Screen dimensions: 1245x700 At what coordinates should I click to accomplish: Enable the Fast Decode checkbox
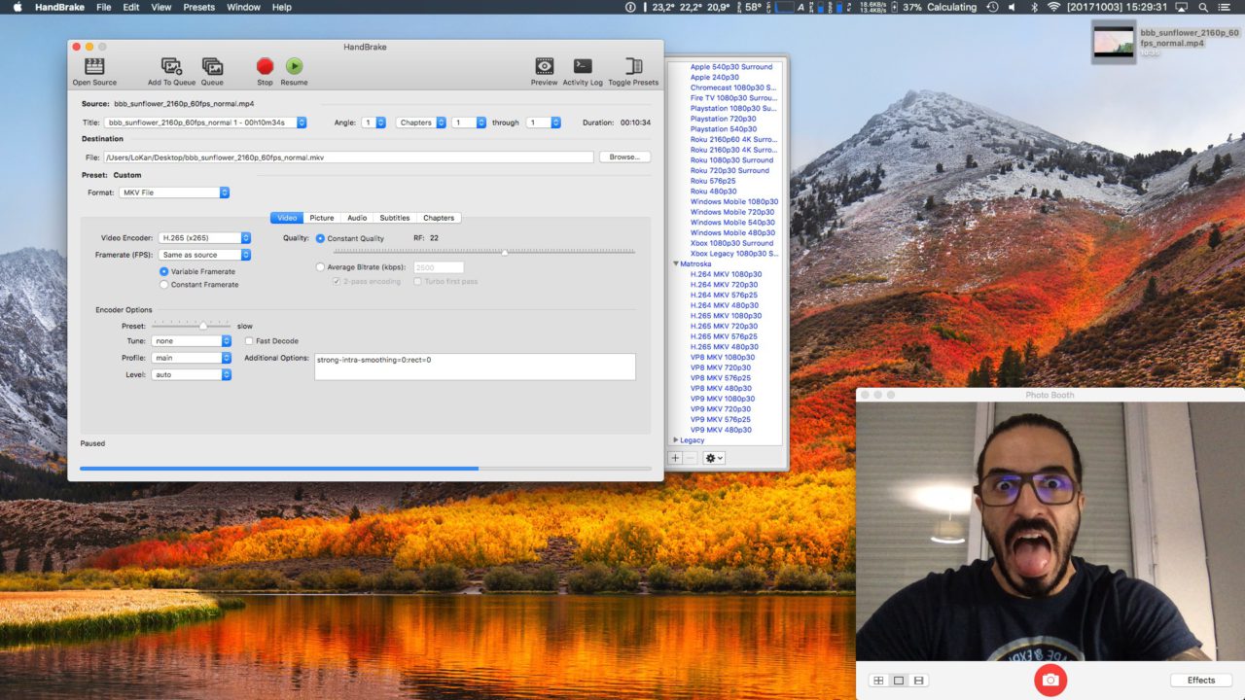click(x=250, y=341)
